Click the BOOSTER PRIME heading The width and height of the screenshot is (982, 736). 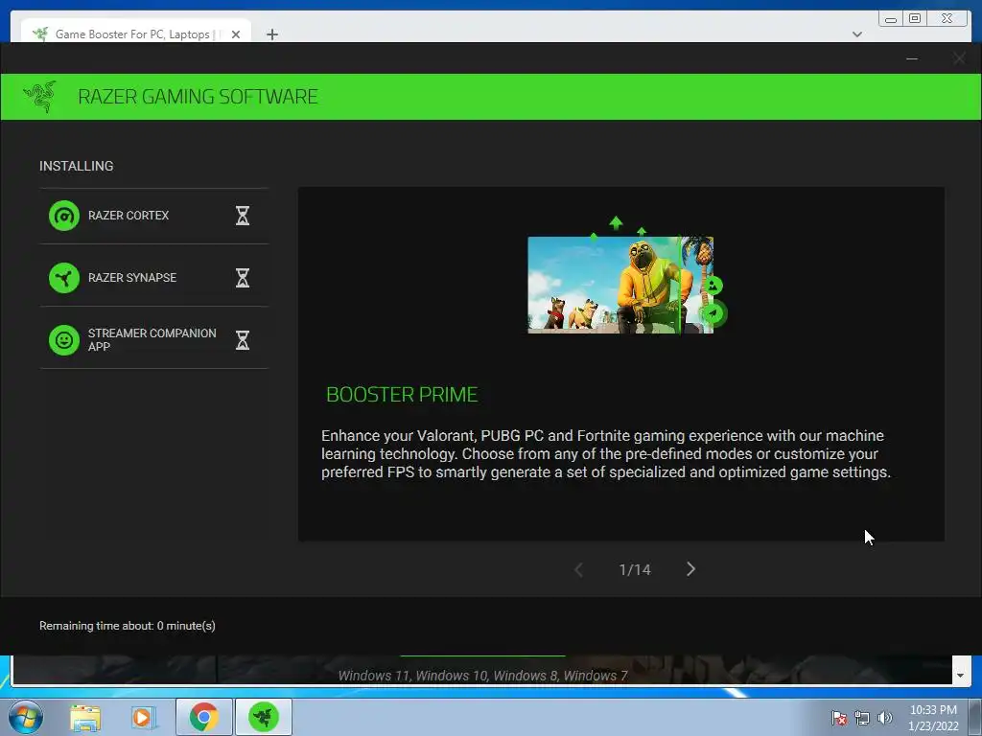(x=402, y=394)
